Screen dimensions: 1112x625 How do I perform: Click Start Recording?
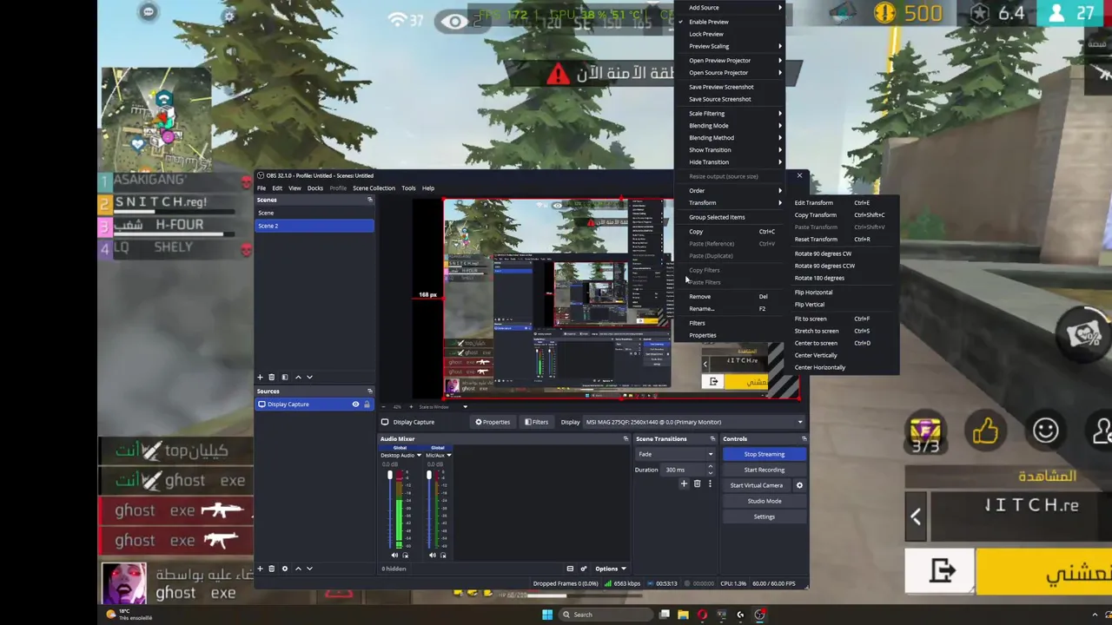[x=764, y=470]
